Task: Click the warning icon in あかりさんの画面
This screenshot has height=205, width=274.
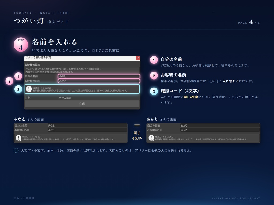Action: coord(151,138)
